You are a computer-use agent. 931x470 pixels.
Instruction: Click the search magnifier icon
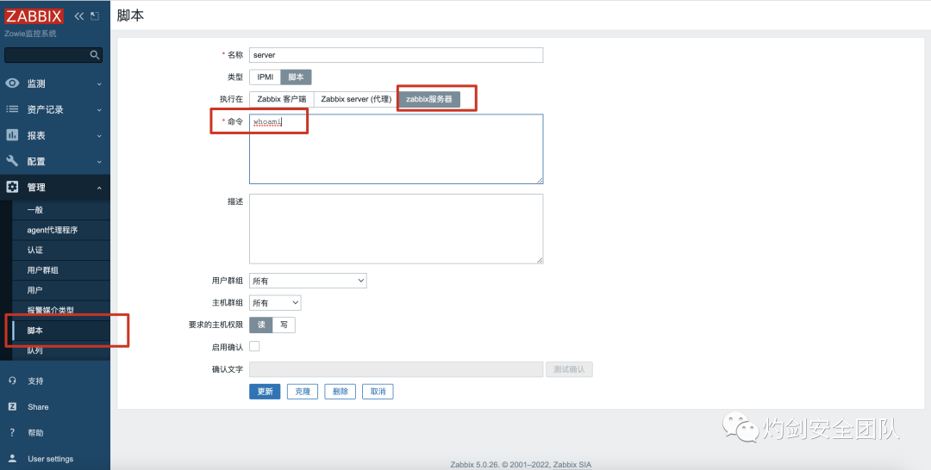[x=95, y=55]
